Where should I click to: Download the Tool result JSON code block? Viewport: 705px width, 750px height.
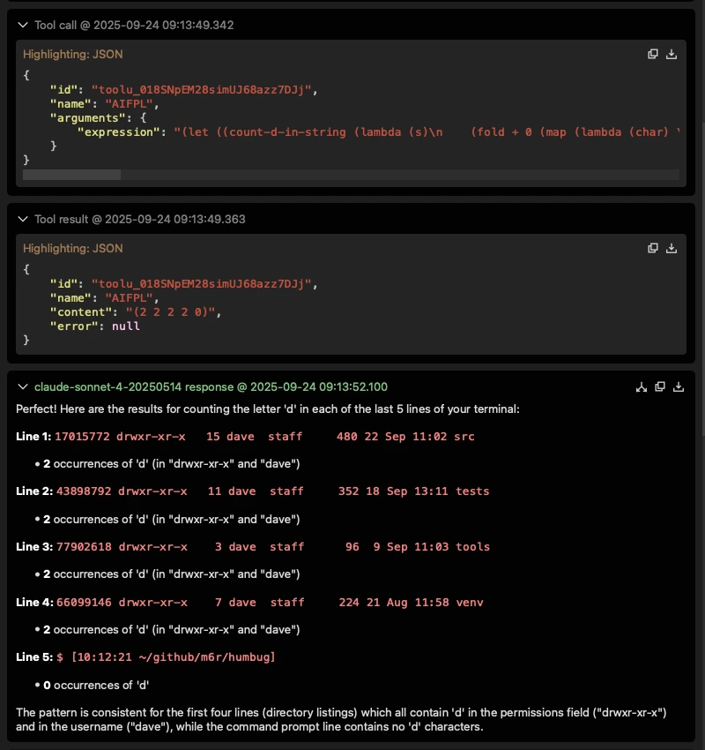click(672, 248)
